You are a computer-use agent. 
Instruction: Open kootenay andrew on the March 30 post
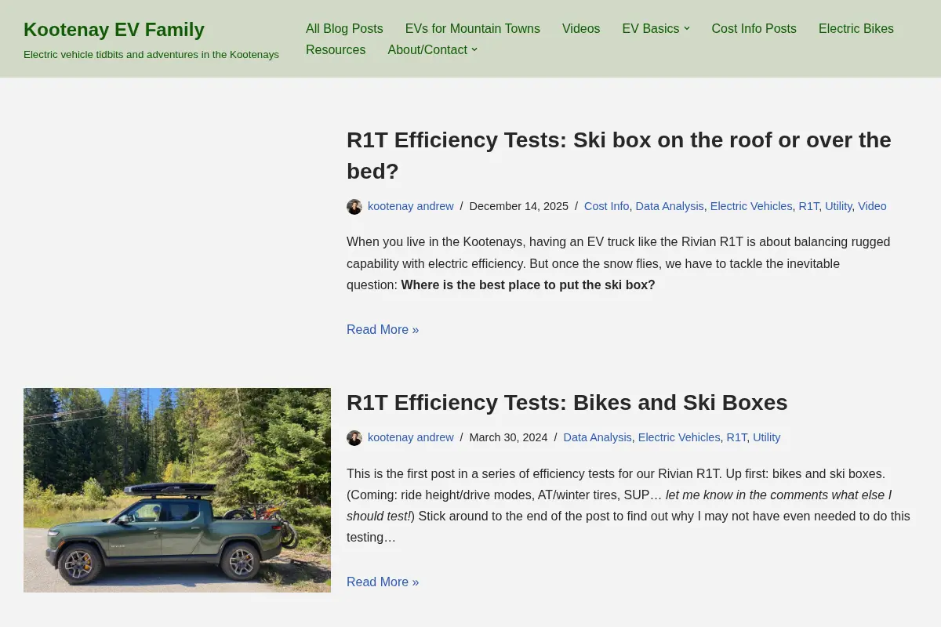pyautogui.click(x=411, y=437)
